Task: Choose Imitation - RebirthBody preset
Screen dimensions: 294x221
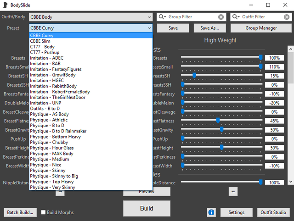Action: click(x=91, y=86)
